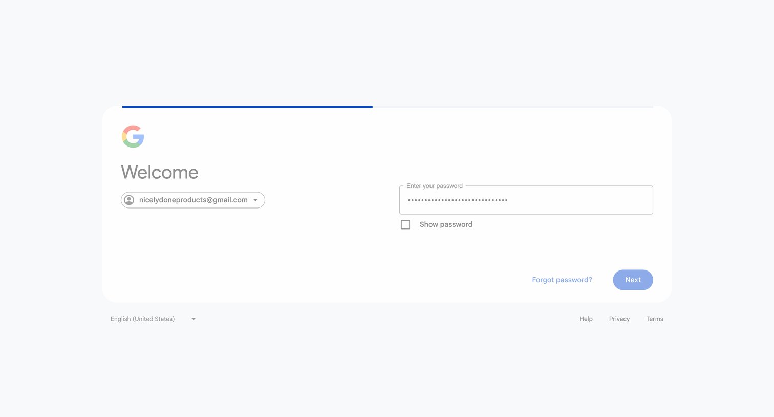
Task: Focus the Enter your password field
Action: click(x=526, y=200)
